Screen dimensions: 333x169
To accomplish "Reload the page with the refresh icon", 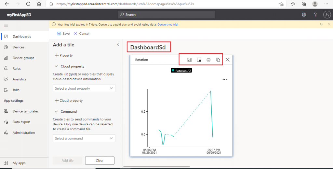I will pyautogui.click(x=28, y=4).
